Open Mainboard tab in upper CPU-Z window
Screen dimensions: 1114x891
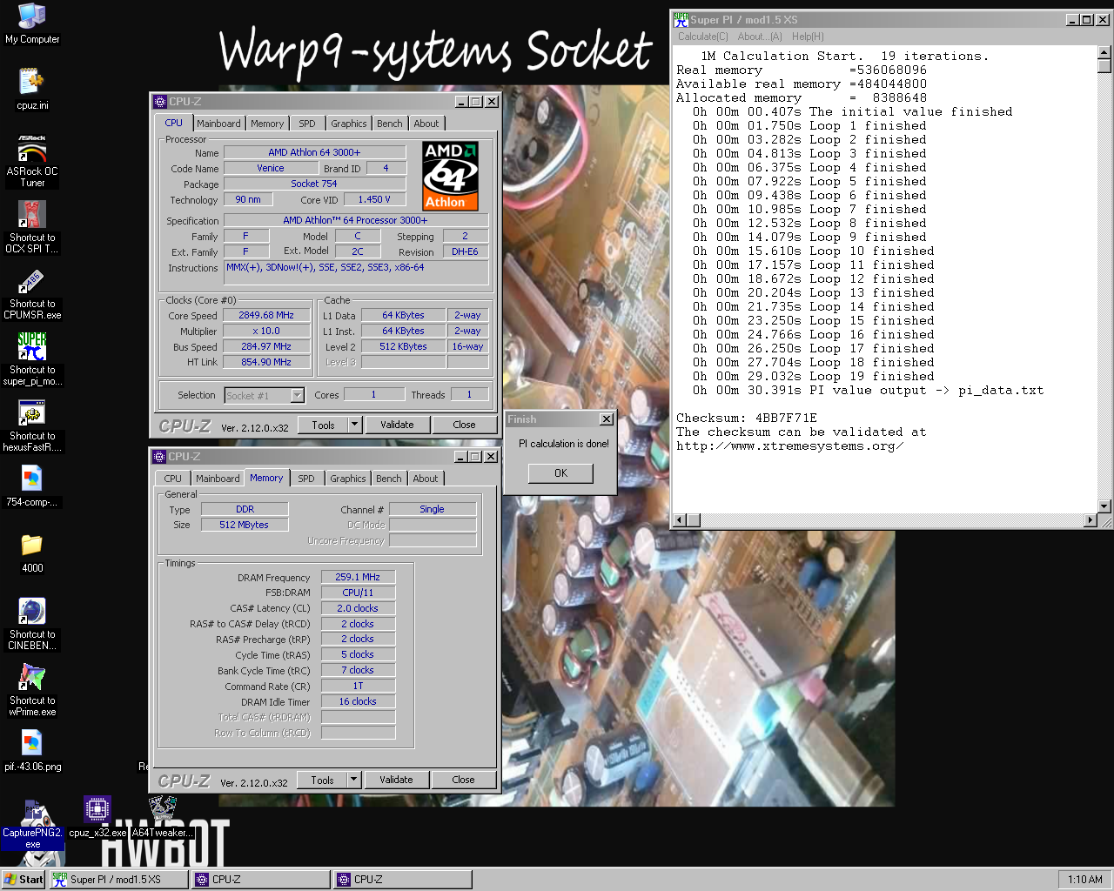tap(218, 124)
